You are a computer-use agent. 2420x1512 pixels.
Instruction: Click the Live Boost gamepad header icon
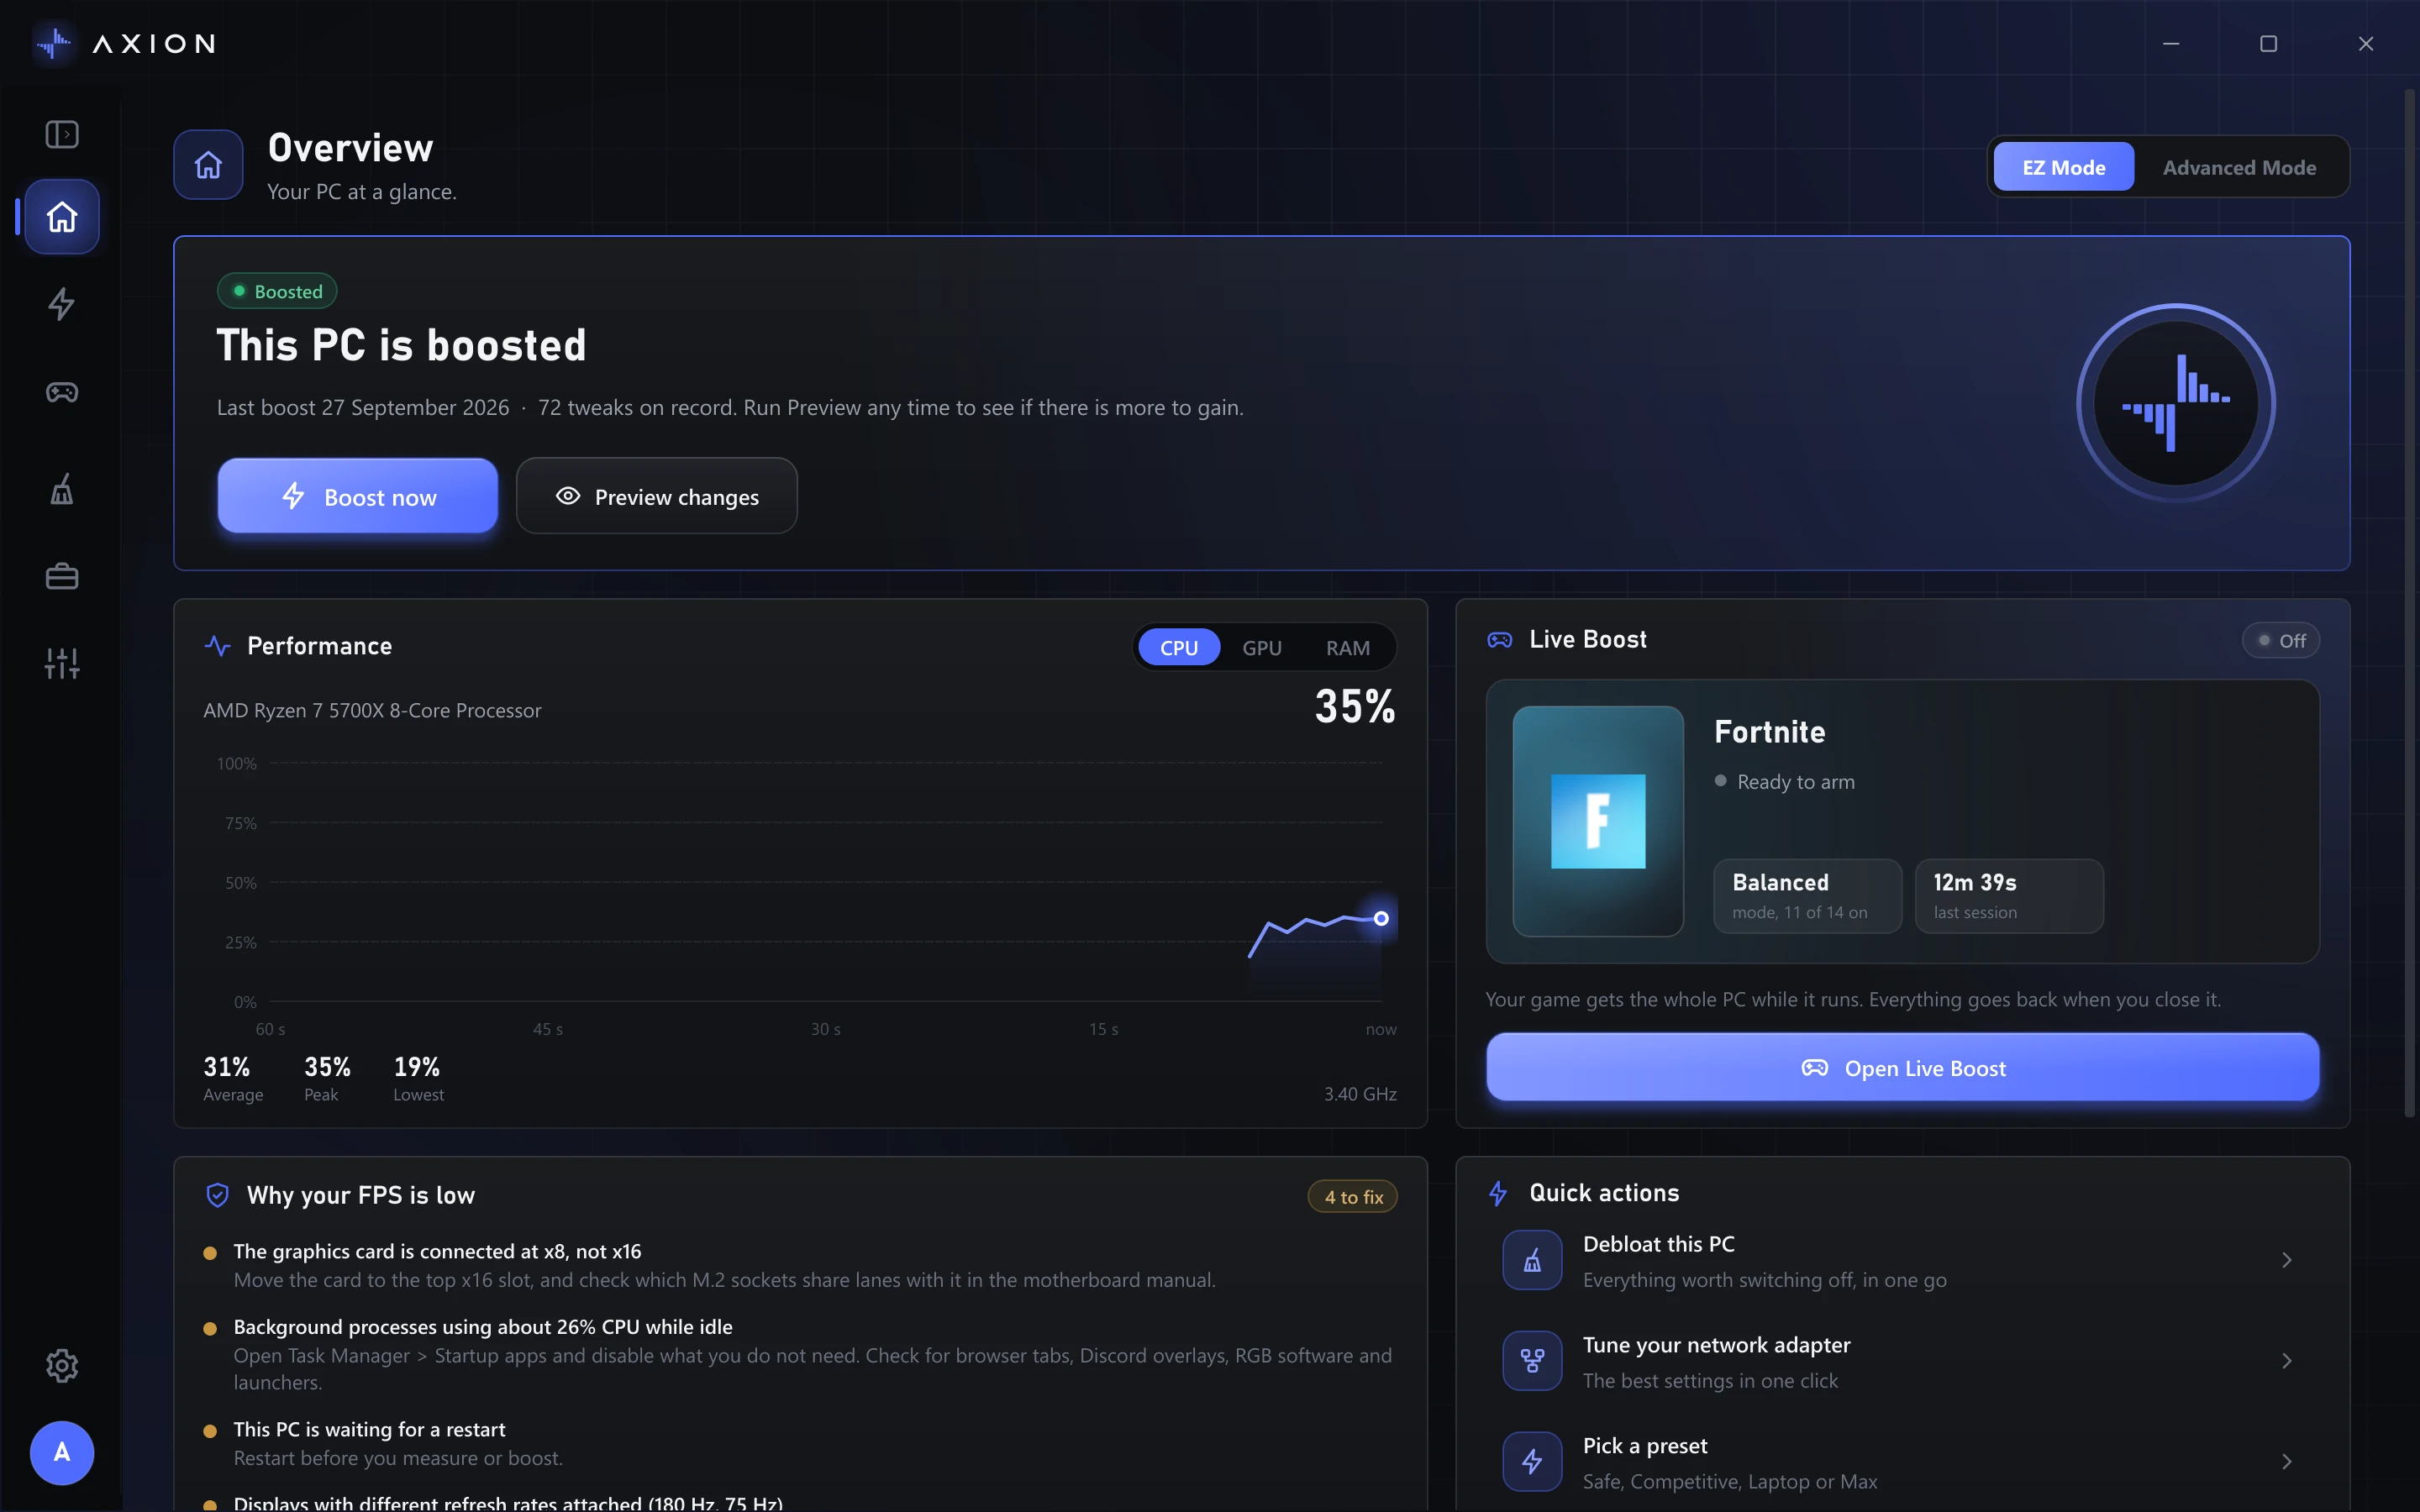[x=1499, y=640]
